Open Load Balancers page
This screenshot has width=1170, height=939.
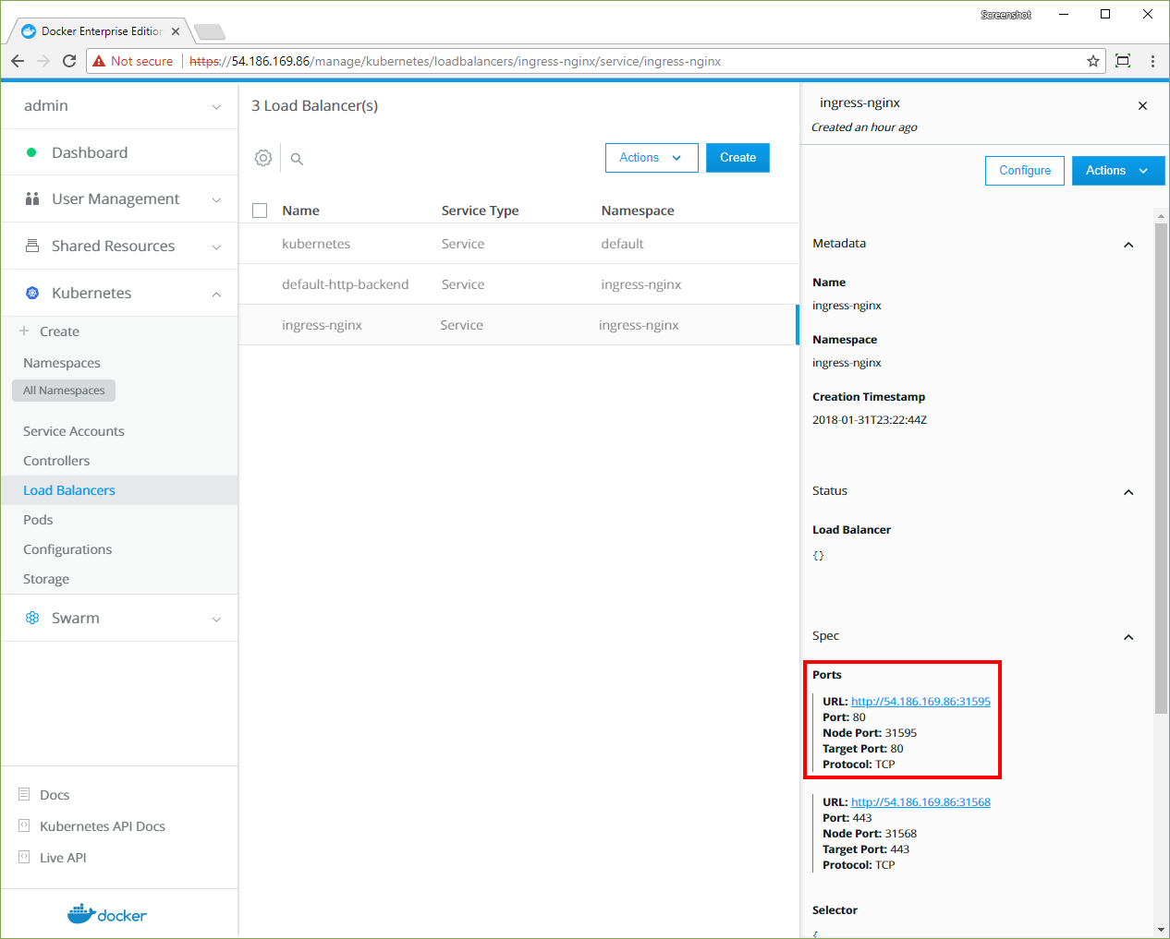(69, 490)
